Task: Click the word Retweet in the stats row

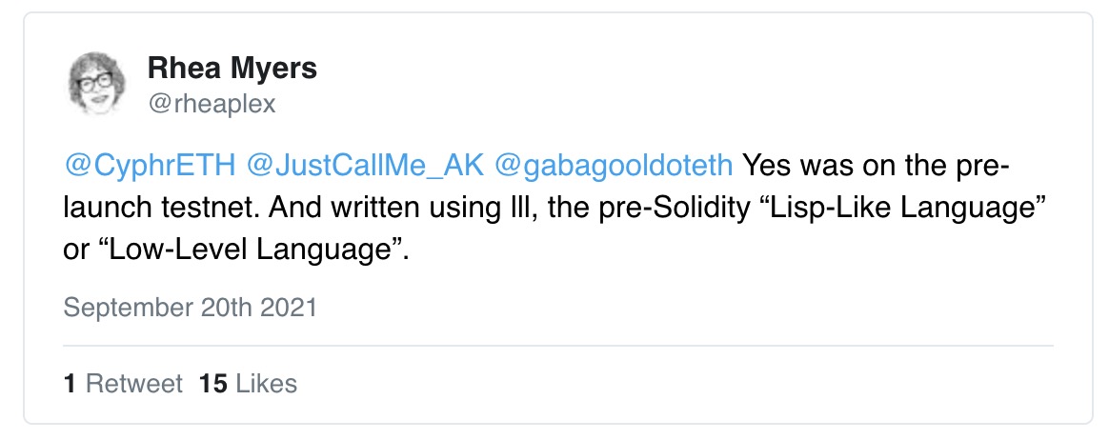Action: click(x=134, y=384)
